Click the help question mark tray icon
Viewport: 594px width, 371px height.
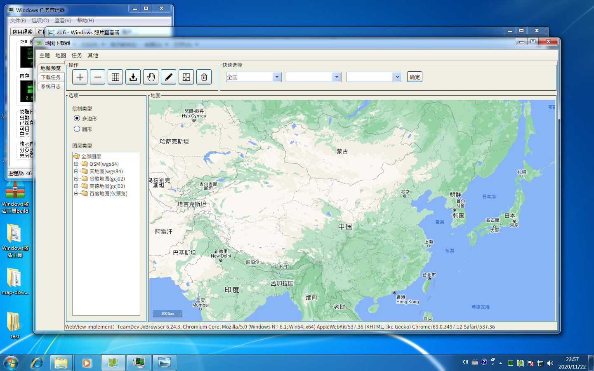point(484,362)
